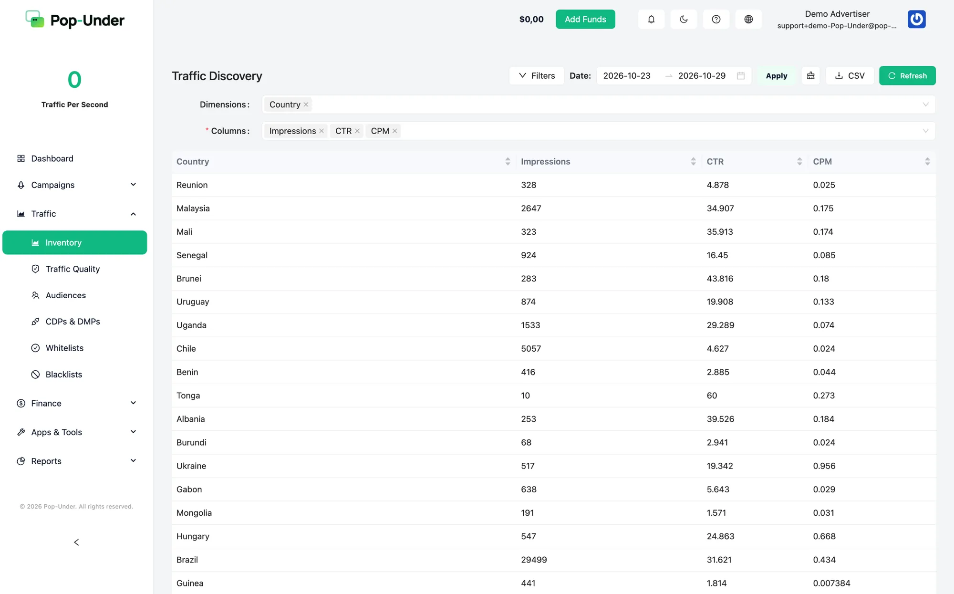
Task: Click the Pop-Under logo
Action: [75, 20]
